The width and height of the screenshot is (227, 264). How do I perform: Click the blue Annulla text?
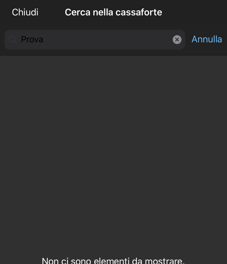click(207, 39)
